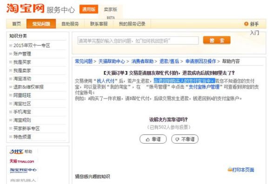This screenshot has height=184, width=279.
Task: Click the printer icon beside 打印本页面
Action: point(230,170)
